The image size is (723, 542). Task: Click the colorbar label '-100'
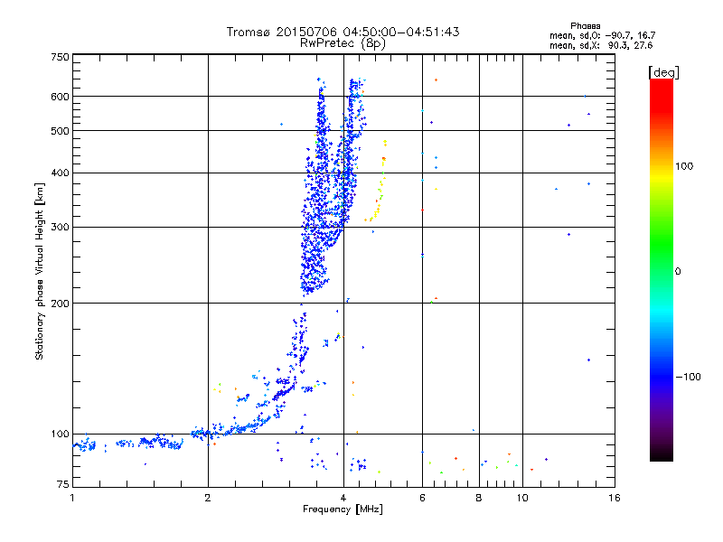point(688,377)
